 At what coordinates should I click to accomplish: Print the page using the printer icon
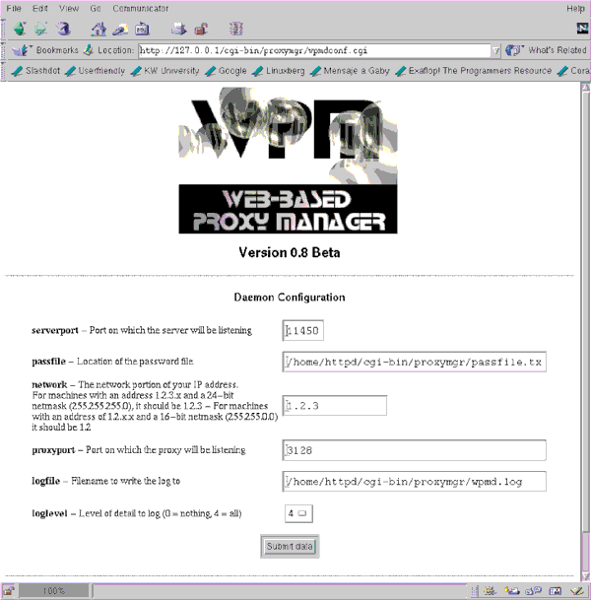(178, 29)
